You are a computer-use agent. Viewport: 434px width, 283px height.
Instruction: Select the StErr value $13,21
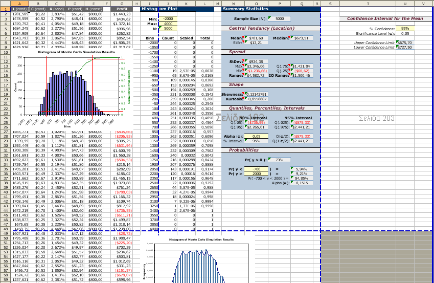[x=256, y=42]
